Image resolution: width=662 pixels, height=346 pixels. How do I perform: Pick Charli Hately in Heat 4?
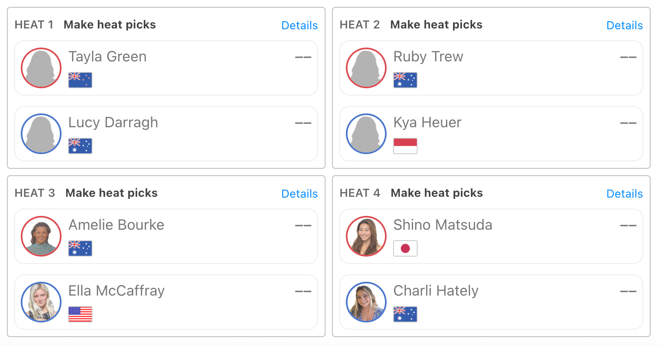coord(436,291)
